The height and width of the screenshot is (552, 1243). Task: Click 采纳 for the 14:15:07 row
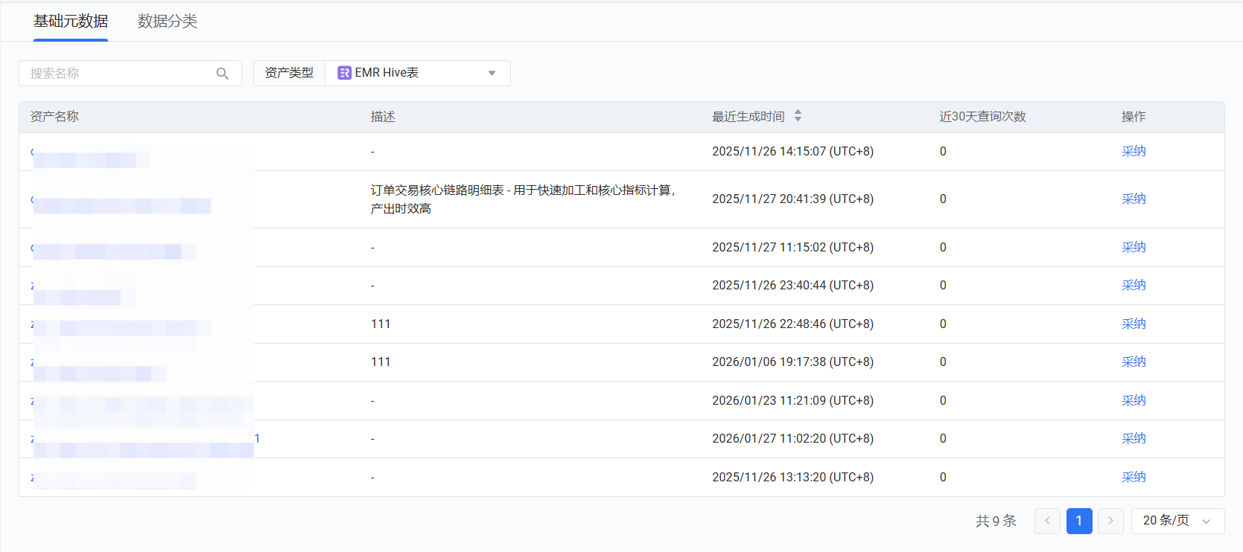[1134, 152]
